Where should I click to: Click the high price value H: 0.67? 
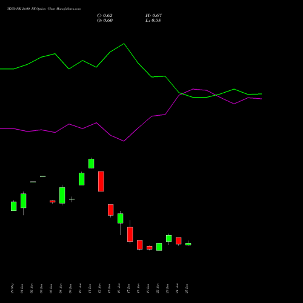[x=153, y=16]
